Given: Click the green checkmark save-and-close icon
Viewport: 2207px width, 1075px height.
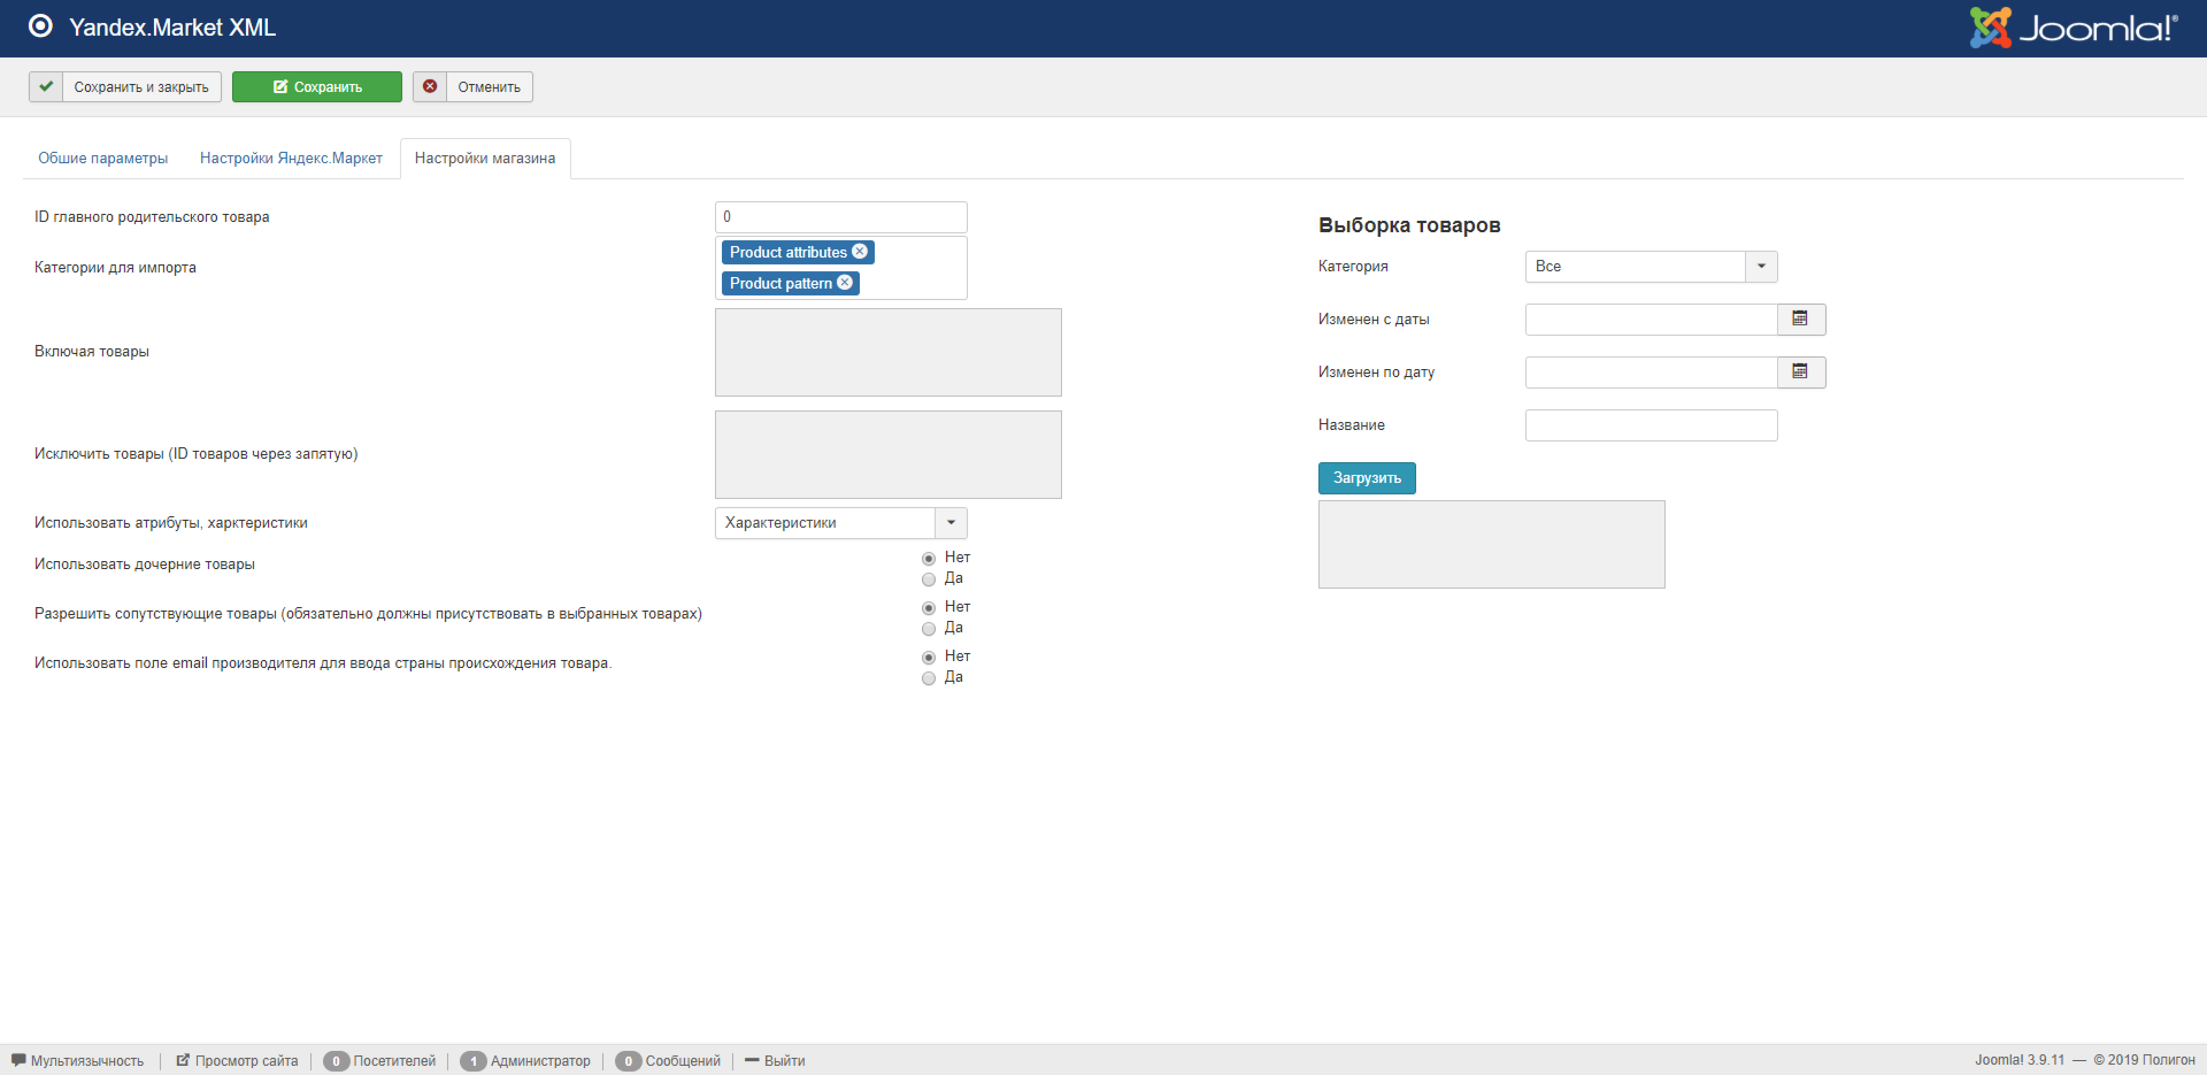Looking at the screenshot, I should [46, 87].
